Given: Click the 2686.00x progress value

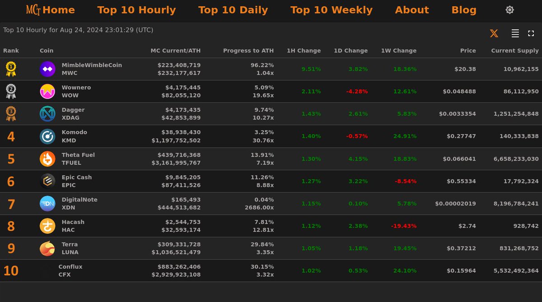Looking at the screenshot, I should [259, 207].
